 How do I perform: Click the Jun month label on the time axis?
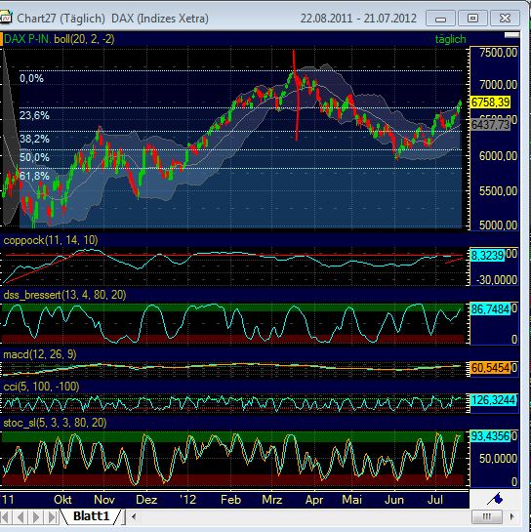point(394,500)
